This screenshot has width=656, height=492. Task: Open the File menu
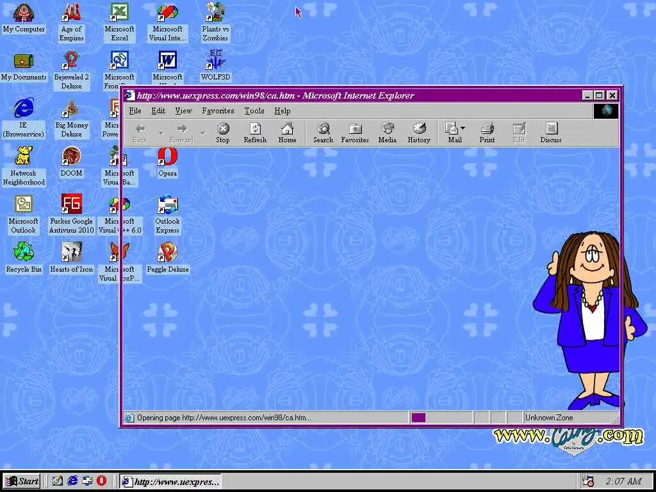(135, 111)
